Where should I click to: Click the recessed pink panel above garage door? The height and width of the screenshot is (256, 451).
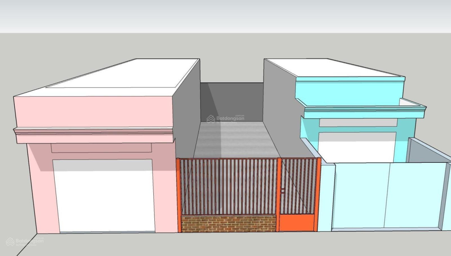(101, 148)
